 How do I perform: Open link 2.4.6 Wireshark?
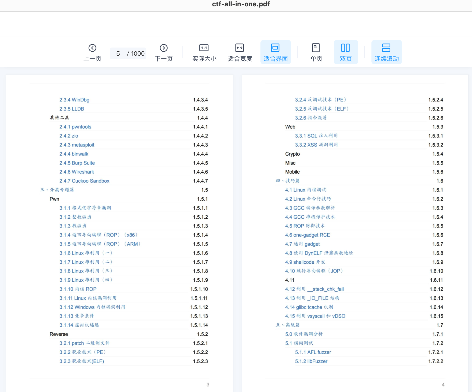77,172
